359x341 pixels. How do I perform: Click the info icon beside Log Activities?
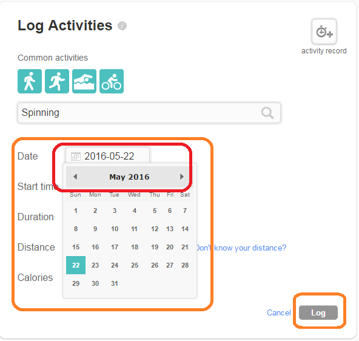coord(122,25)
